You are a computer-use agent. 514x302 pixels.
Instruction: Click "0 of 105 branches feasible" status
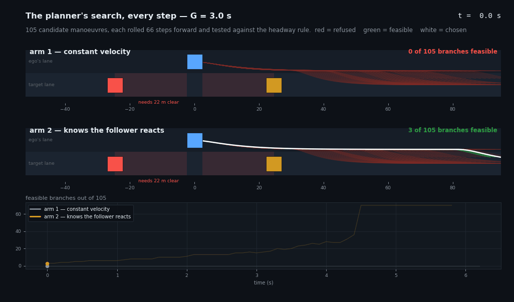(453, 52)
